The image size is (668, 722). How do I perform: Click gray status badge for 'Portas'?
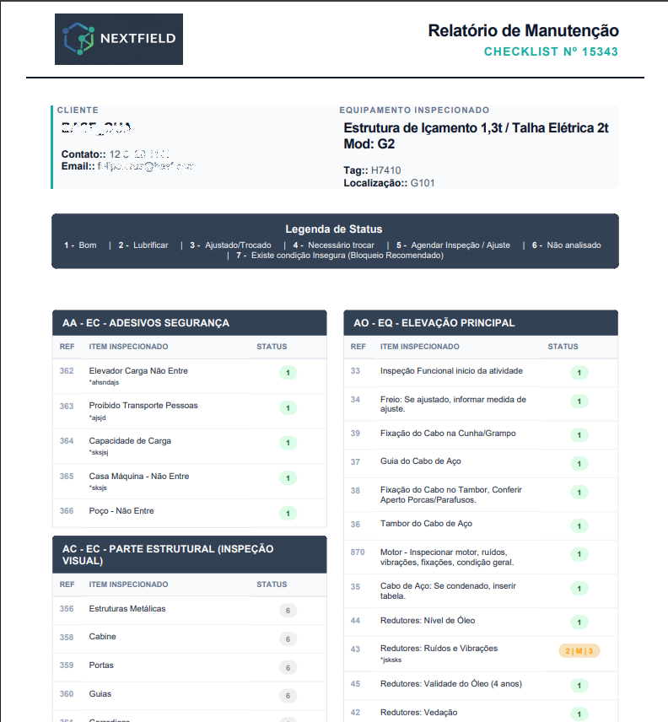coord(288,668)
